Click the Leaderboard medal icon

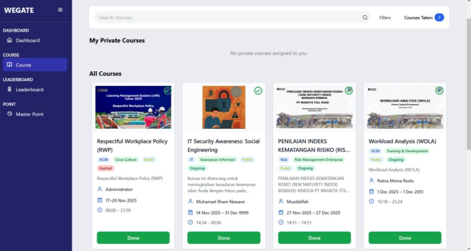pyautogui.click(x=10, y=90)
